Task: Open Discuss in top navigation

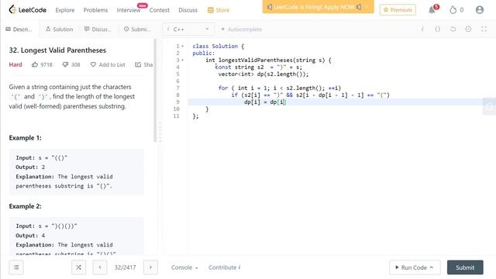Action: (x=188, y=10)
